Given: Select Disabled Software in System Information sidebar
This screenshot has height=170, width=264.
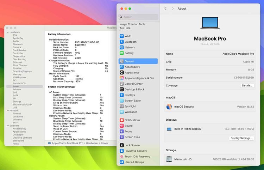Looking at the screenshot, I should tap(23, 138).
